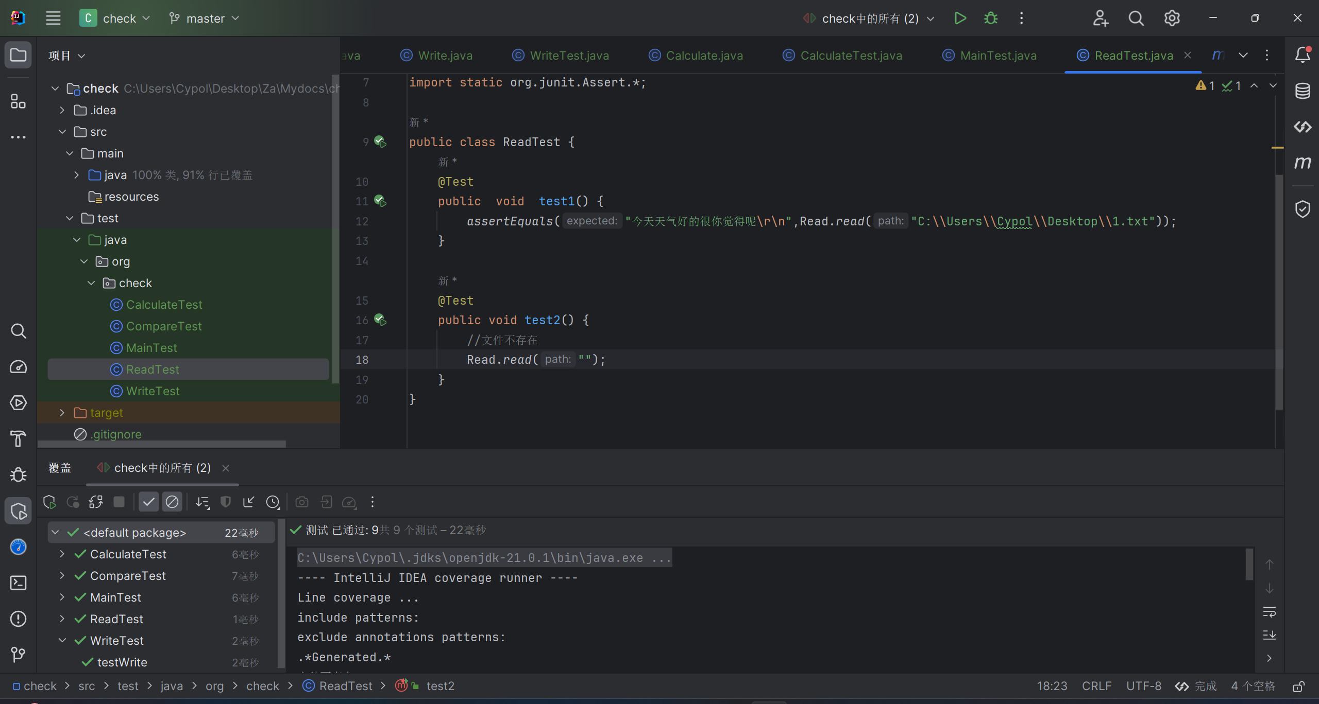The width and height of the screenshot is (1319, 704).
Task: Click the Stop button in test toolbar
Action: [119, 502]
